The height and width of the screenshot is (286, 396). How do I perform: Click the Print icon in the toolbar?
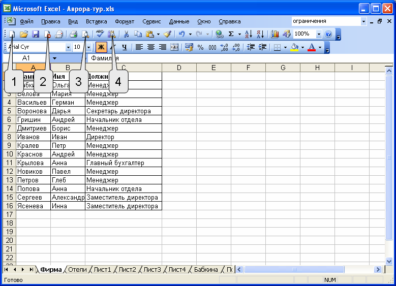point(73,34)
